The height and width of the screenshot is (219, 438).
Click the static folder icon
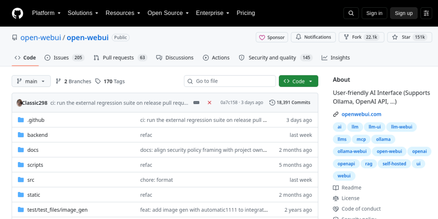(x=21, y=195)
